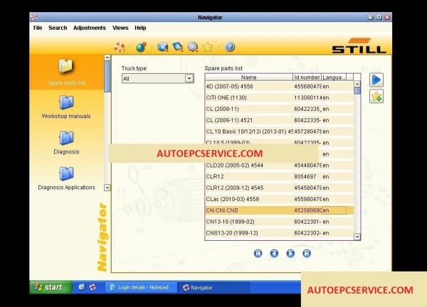Click the star favorites toolbar icon
The height and width of the screenshot is (307, 427).
(208, 47)
